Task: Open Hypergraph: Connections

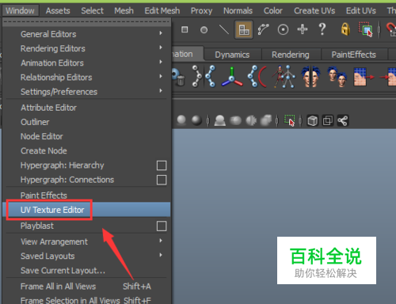Action: (67, 180)
